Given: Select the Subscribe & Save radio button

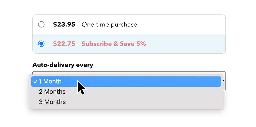Looking at the screenshot, I should (x=41, y=44).
